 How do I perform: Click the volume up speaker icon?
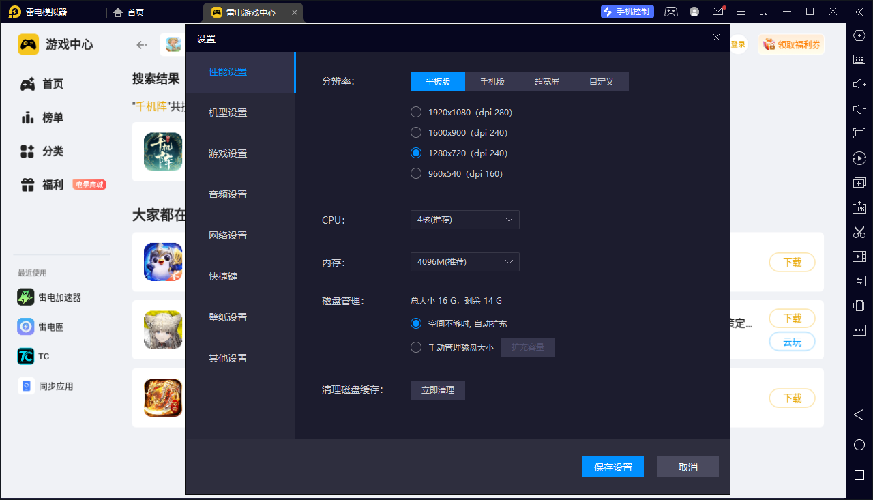click(x=859, y=84)
